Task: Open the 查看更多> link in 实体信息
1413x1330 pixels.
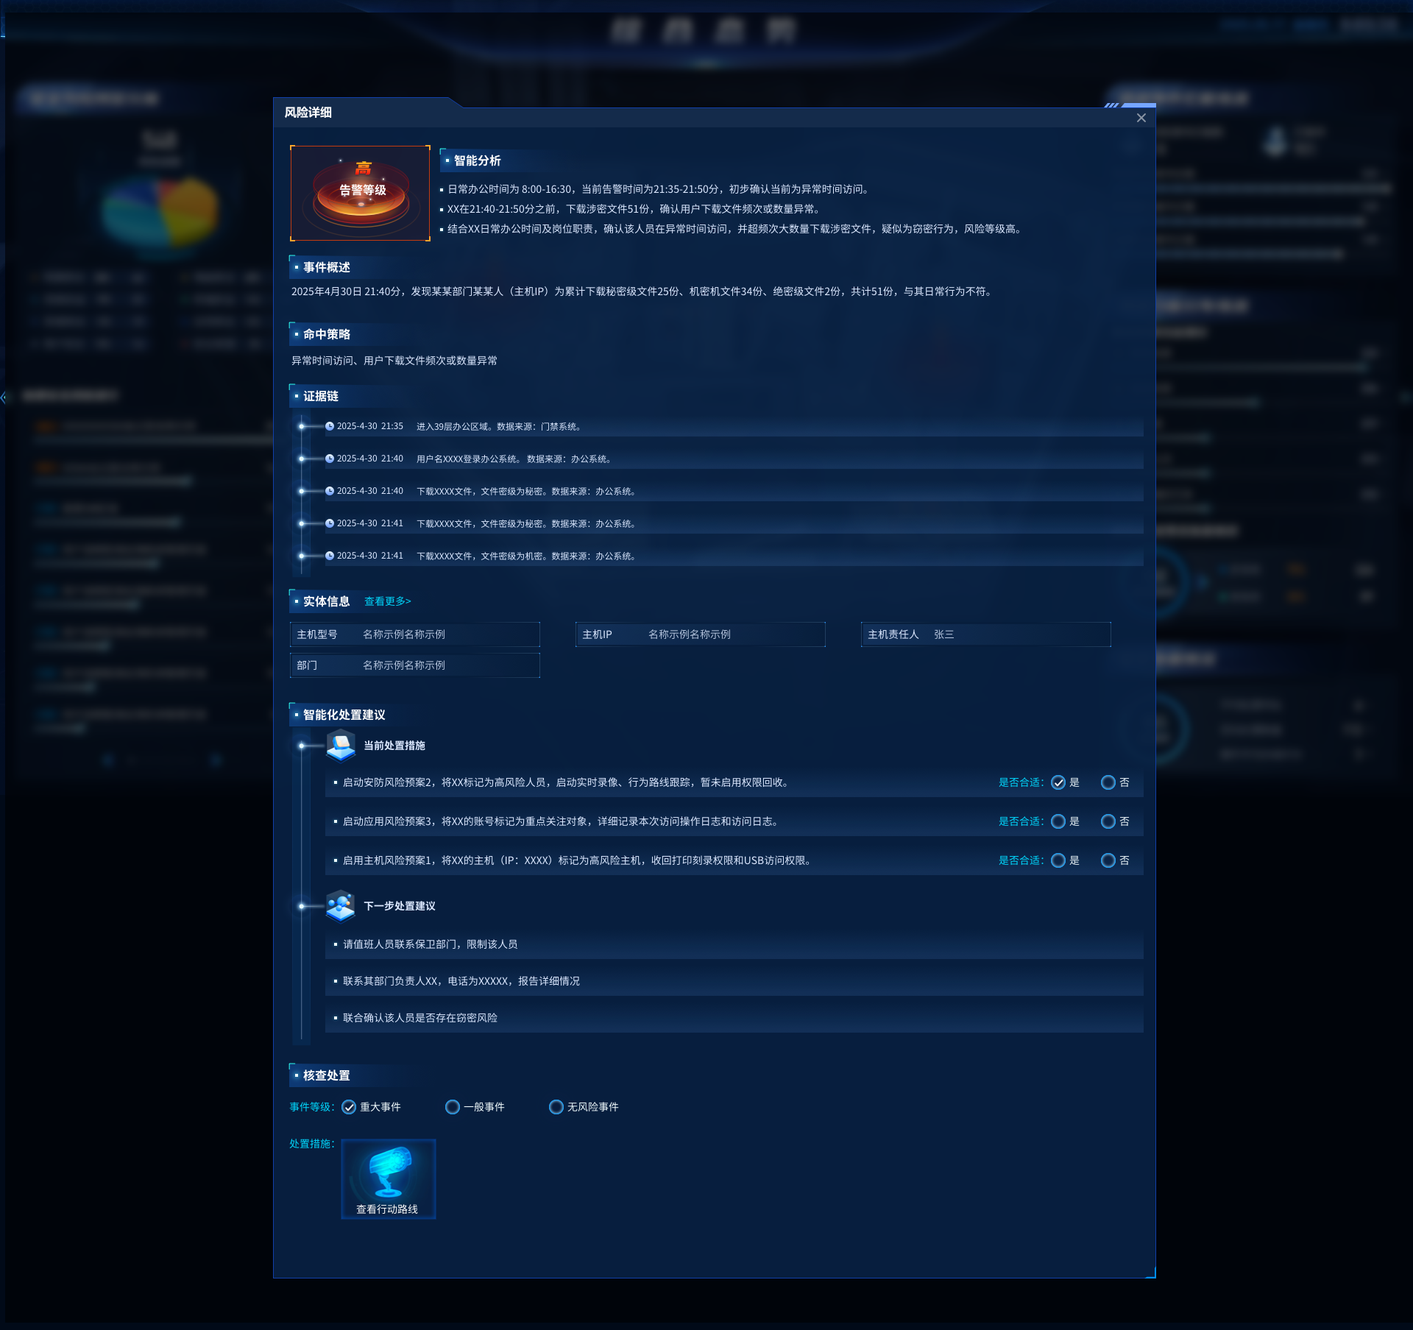Action: [x=387, y=601]
